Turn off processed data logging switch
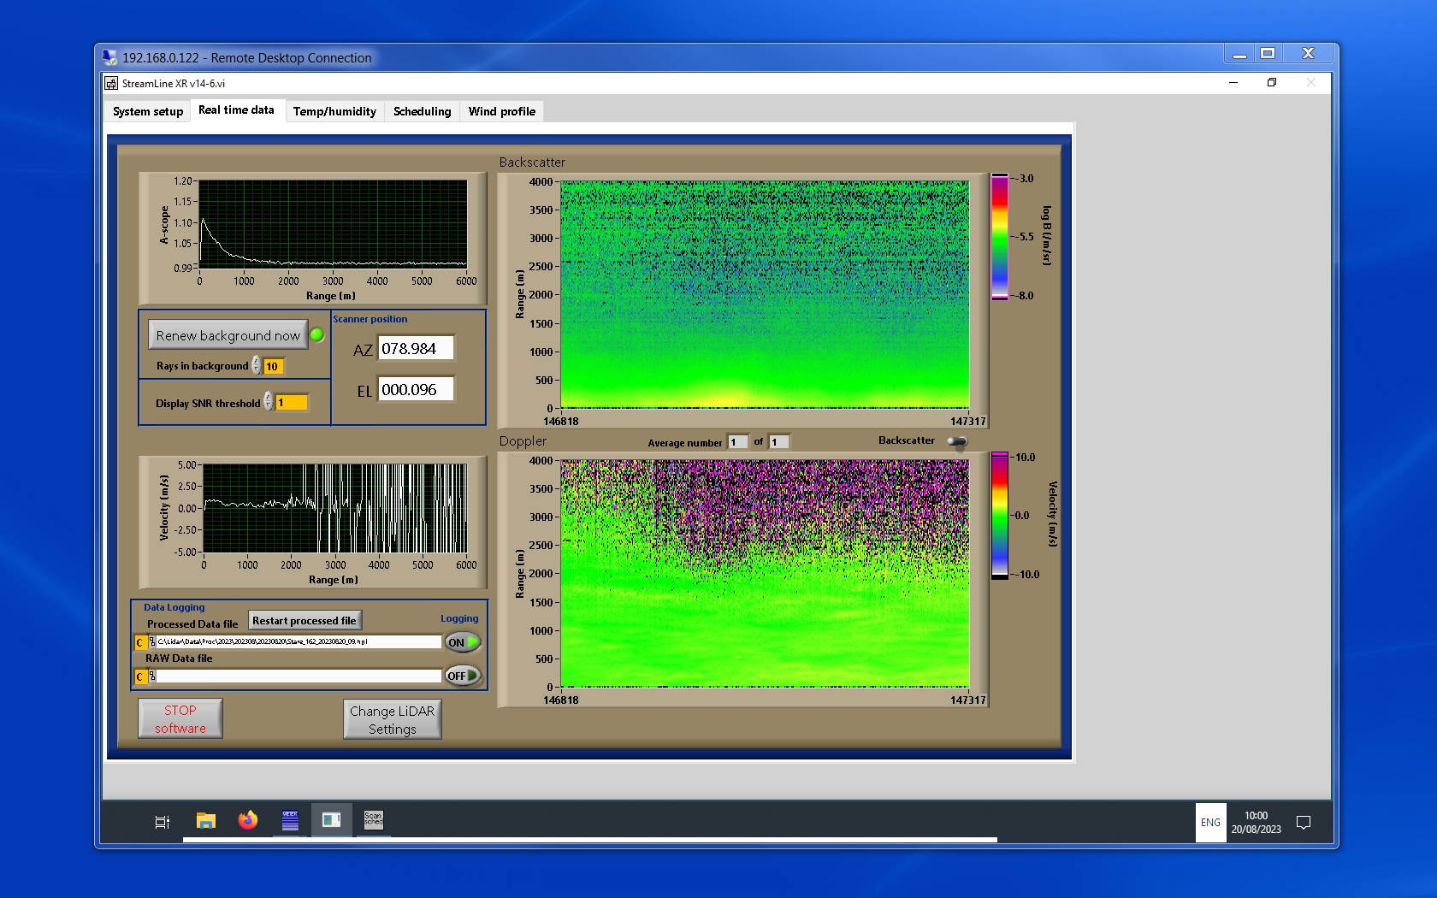The width and height of the screenshot is (1437, 898). coord(463,642)
